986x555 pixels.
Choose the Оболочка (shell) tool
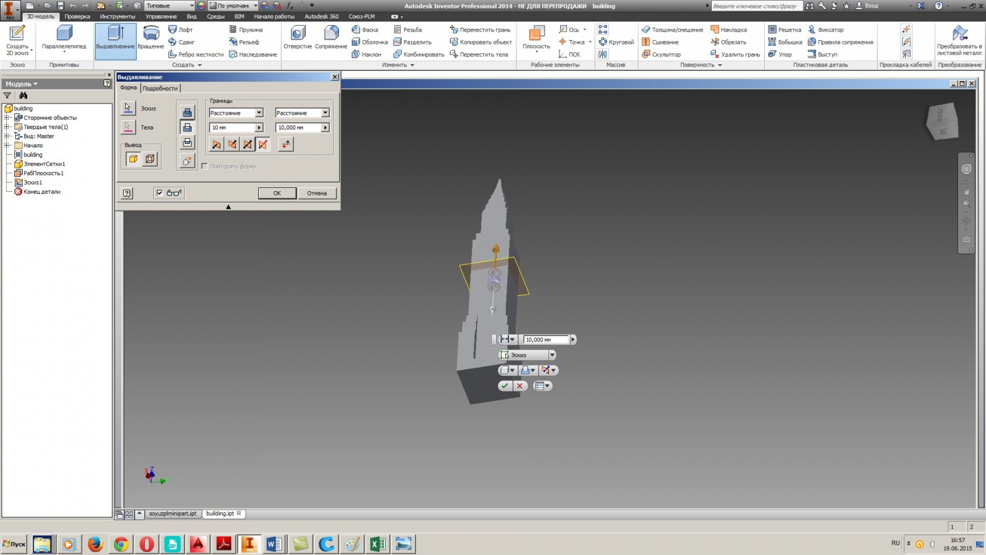point(370,42)
